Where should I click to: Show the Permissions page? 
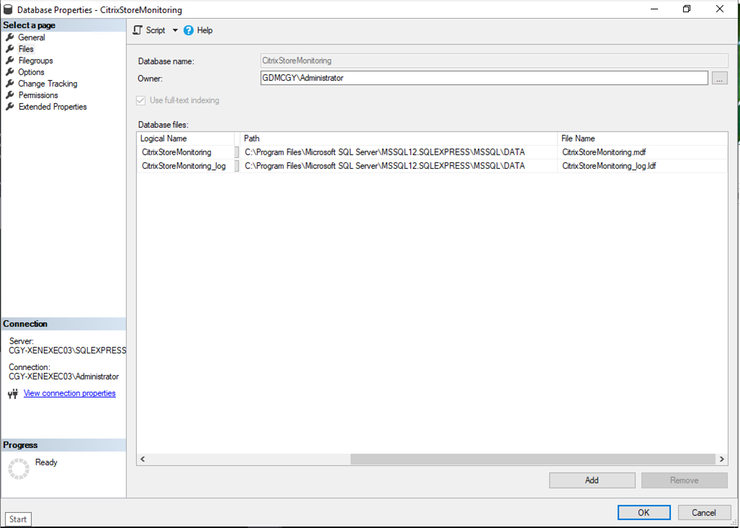click(x=38, y=95)
